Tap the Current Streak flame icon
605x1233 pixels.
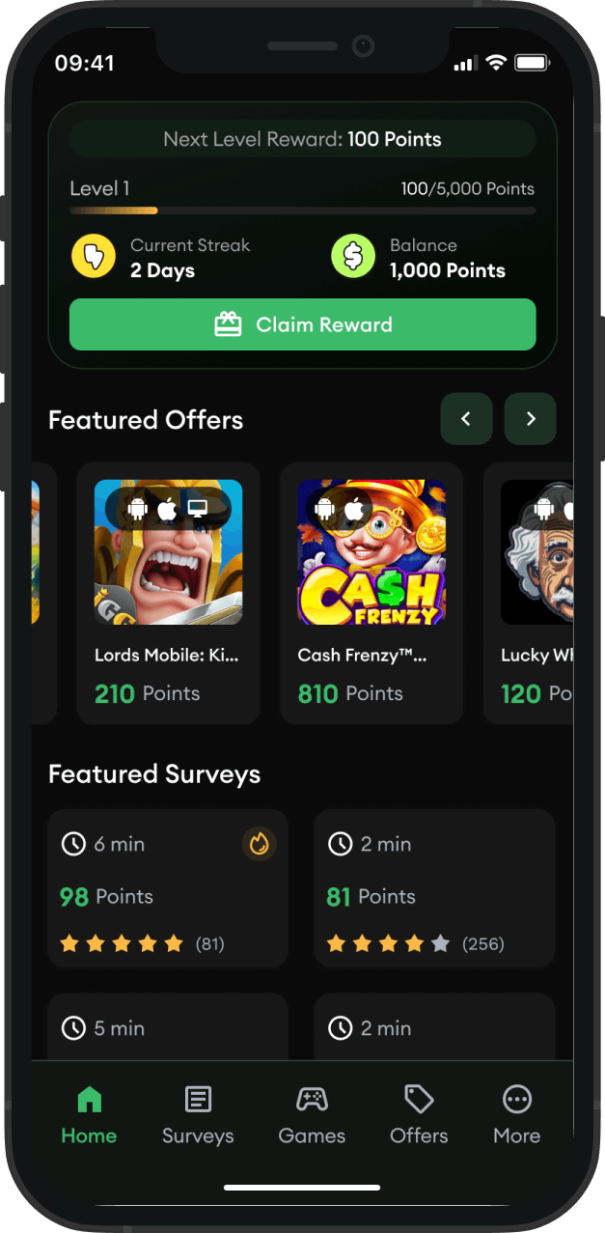(94, 256)
